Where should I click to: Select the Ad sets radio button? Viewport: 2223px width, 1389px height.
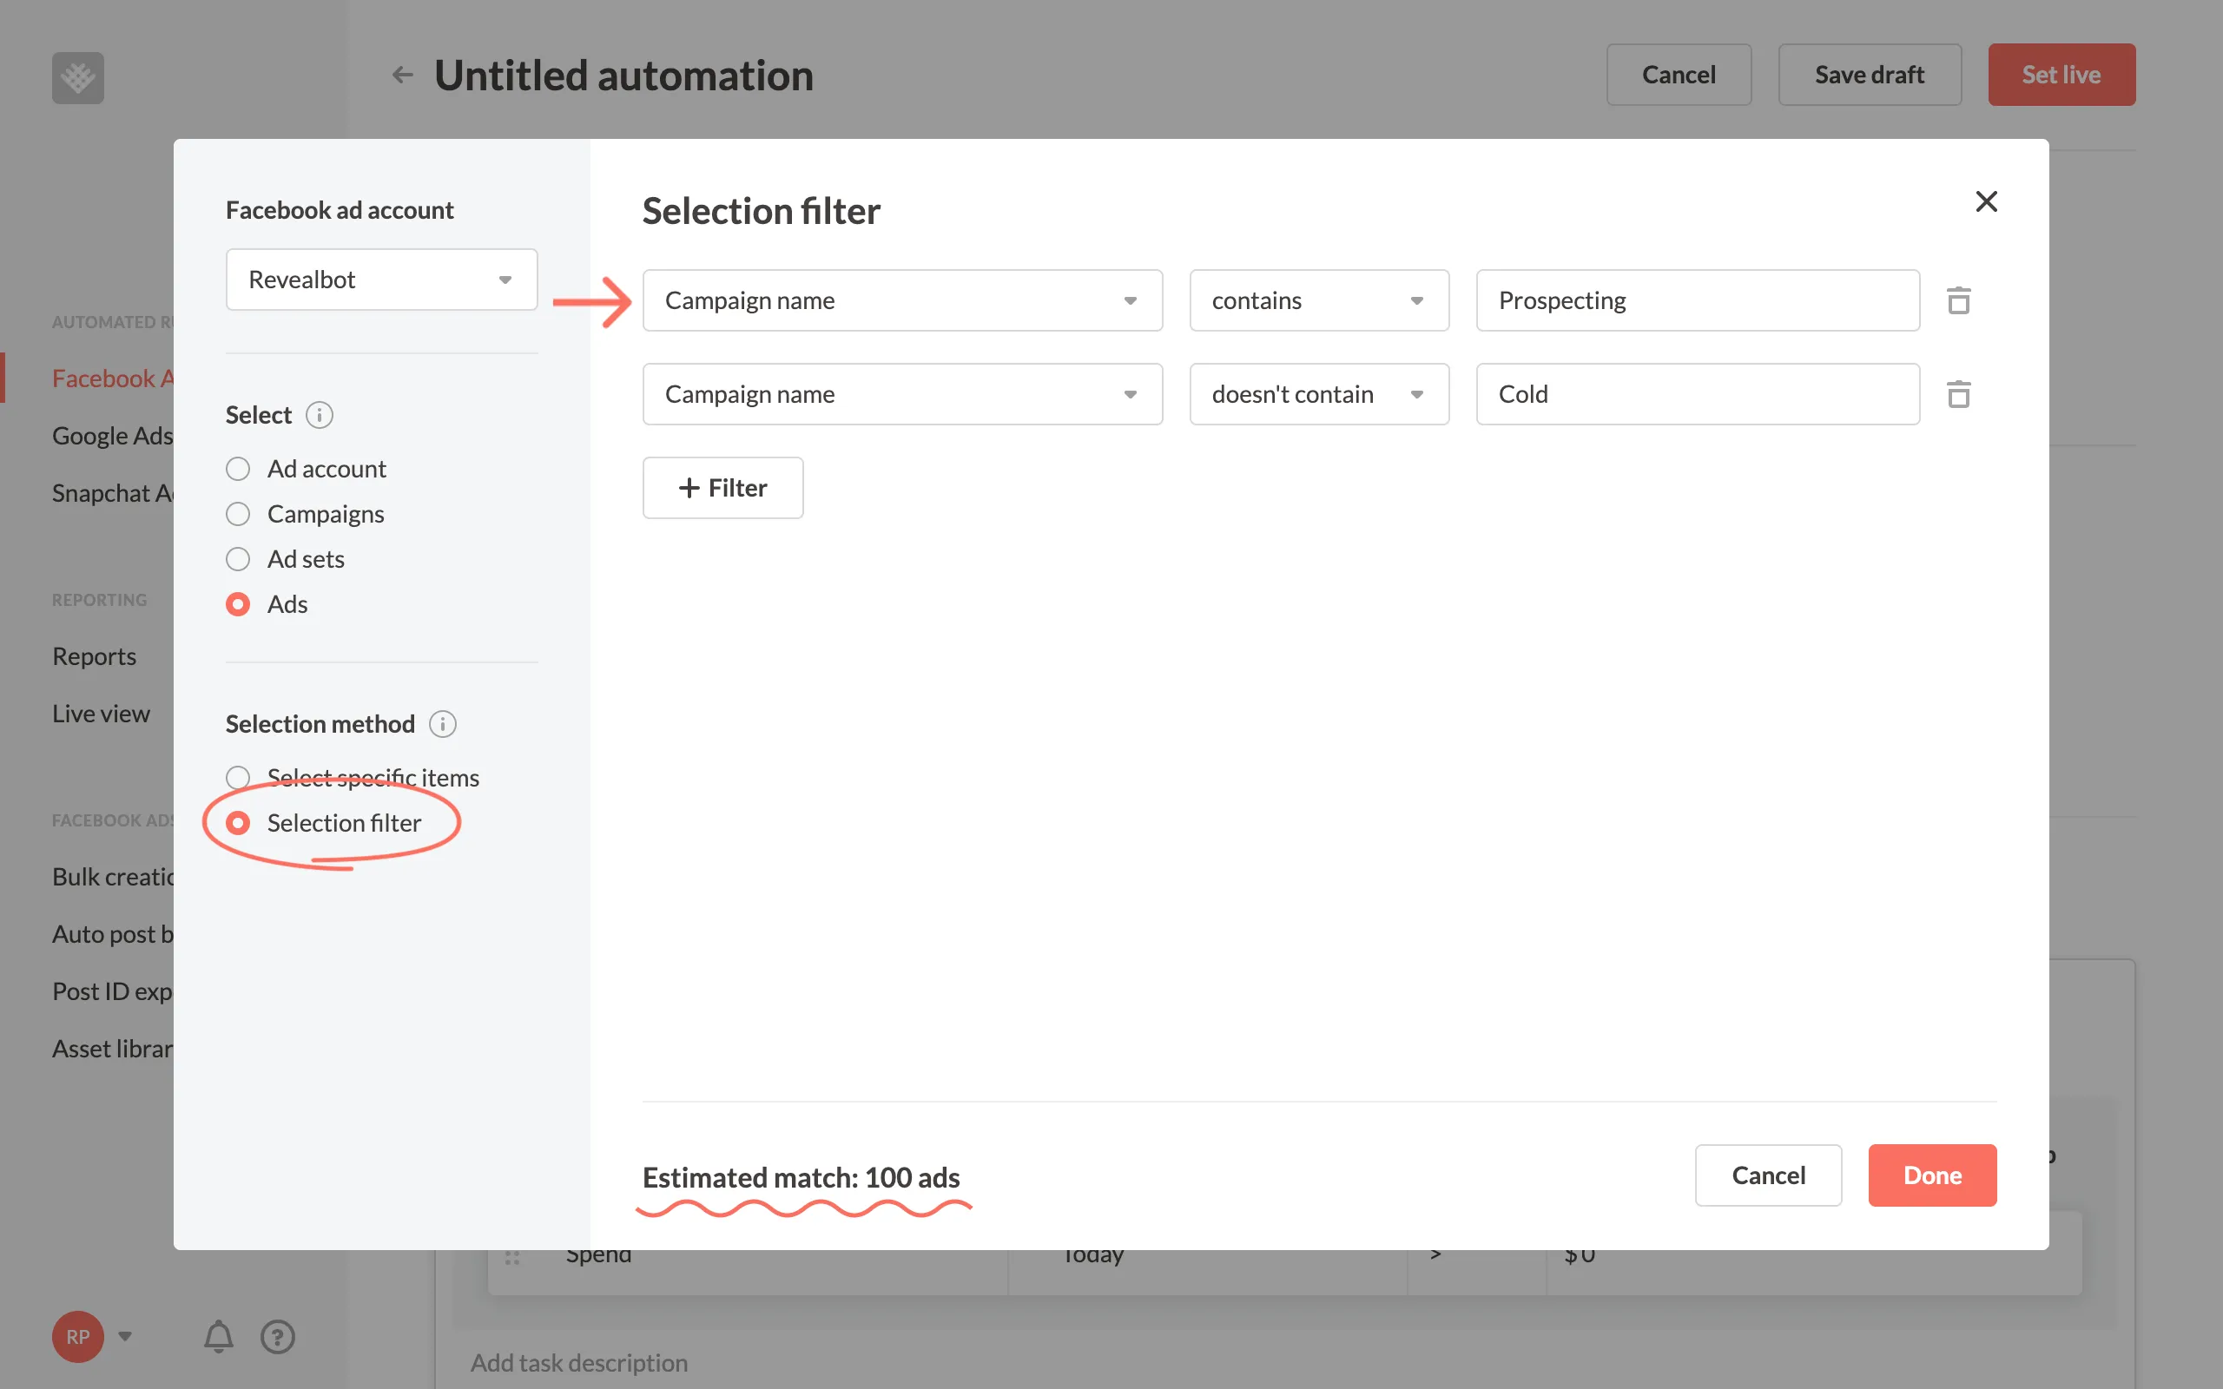(x=238, y=558)
